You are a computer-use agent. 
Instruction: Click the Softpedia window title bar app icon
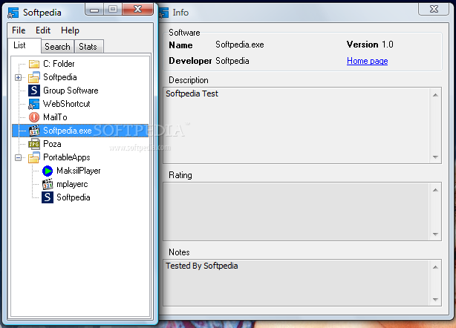13,13
